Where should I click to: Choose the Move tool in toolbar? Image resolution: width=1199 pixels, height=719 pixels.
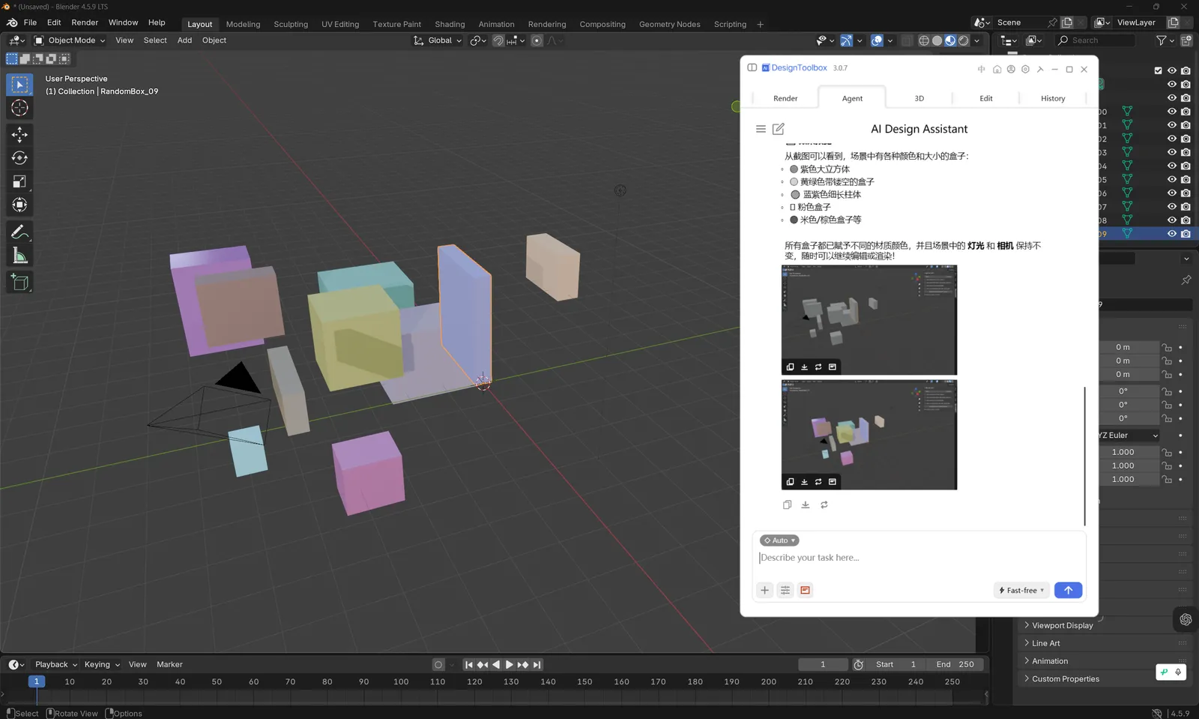pyautogui.click(x=19, y=134)
